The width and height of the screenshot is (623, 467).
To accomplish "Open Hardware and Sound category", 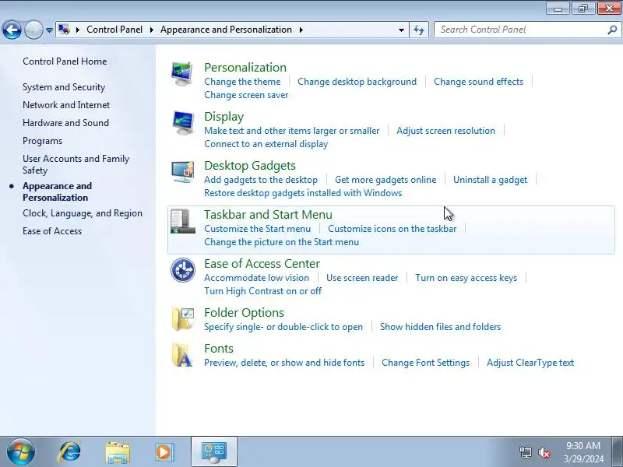I will pos(65,123).
